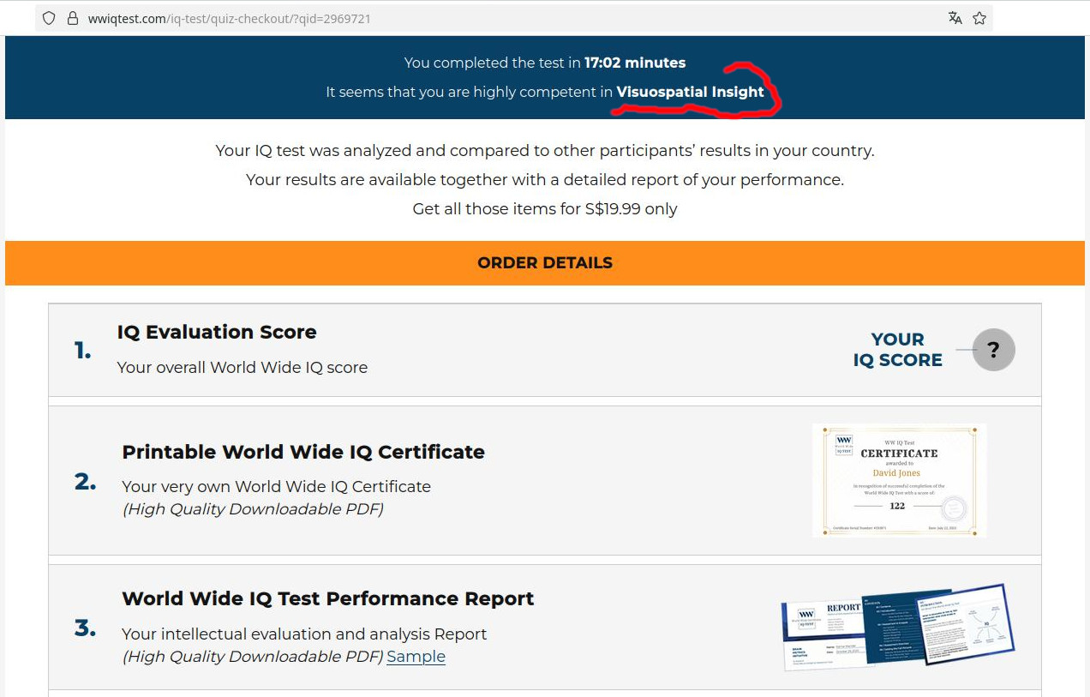This screenshot has width=1090, height=697.
Task: Open the tracking protection shield icon
Action: [48, 17]
